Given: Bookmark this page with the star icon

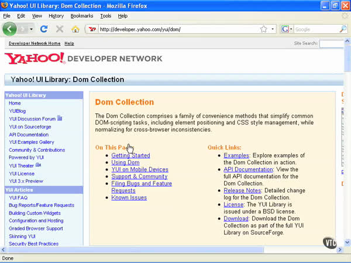Looking at the screenshot, I should (263, 29).
